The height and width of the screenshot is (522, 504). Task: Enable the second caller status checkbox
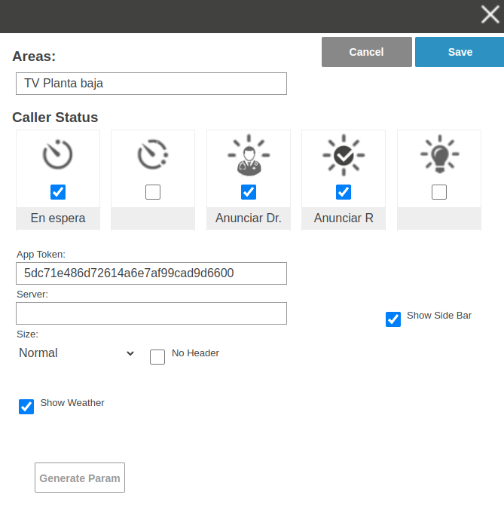coord(153,192)
